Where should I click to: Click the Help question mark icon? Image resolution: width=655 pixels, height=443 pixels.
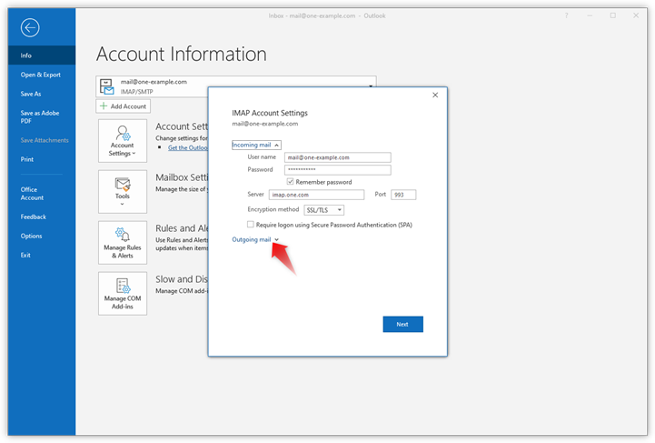coord(566,15)
